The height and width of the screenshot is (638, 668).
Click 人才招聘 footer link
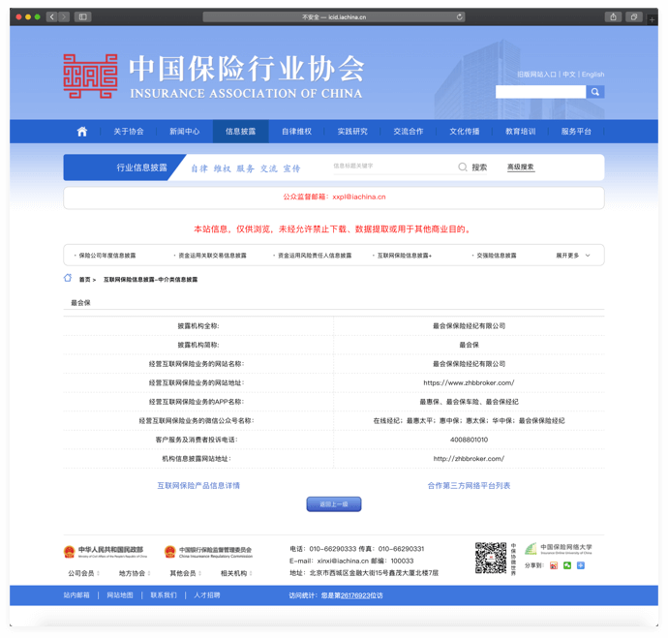[207, 595]
